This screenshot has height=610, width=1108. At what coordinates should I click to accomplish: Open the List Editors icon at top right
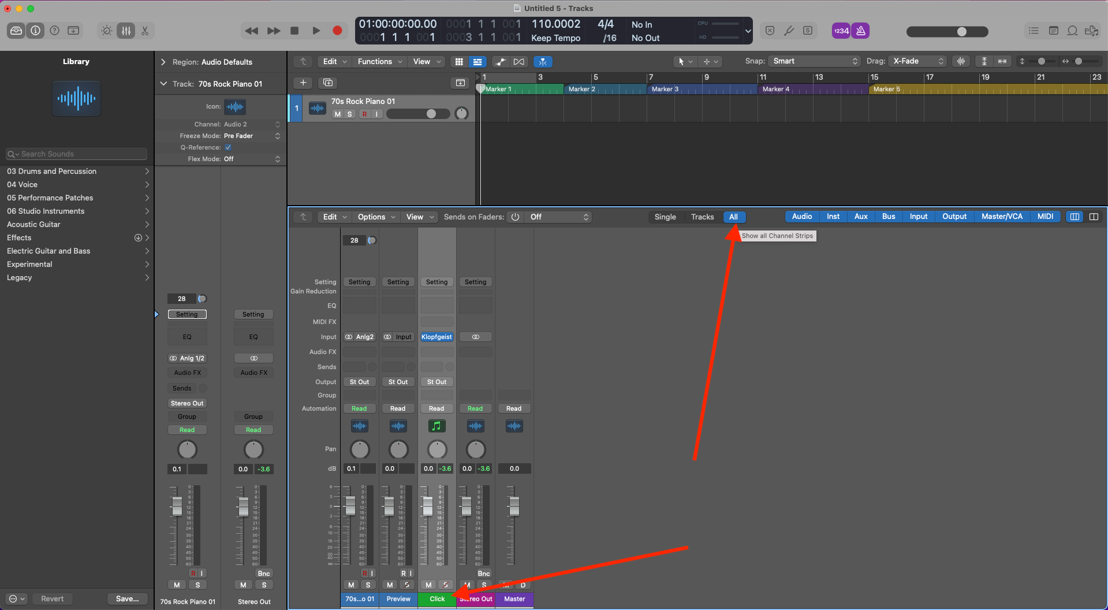pyautogui.click(x=1034, y=31)
